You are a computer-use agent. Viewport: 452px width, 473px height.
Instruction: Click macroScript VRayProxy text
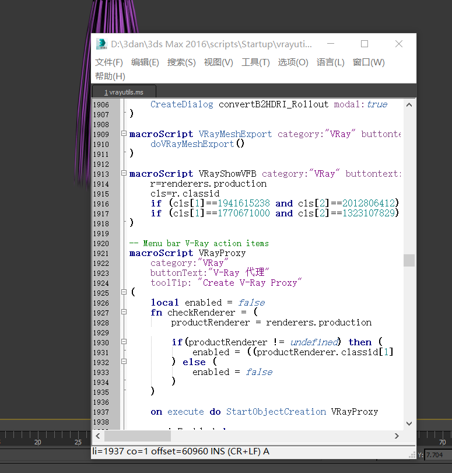pyautogui.click(x=188, y=253)
